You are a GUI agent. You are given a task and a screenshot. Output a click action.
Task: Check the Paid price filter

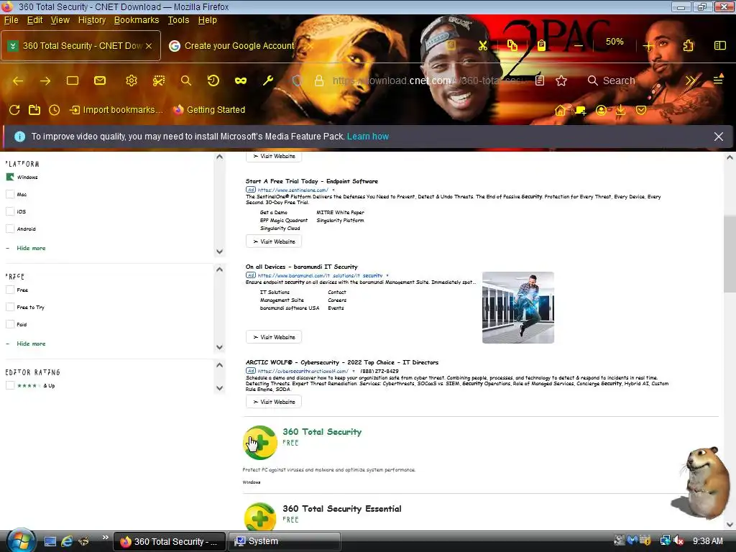10,324
